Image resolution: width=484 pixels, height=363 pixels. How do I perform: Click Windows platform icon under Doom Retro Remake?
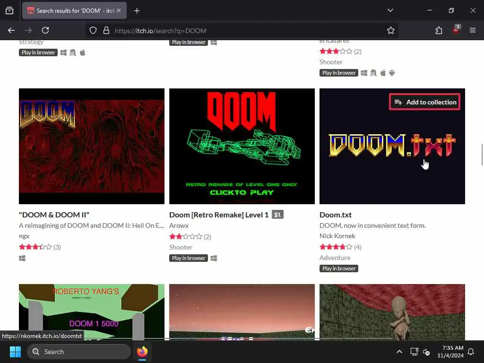[214, 258]
